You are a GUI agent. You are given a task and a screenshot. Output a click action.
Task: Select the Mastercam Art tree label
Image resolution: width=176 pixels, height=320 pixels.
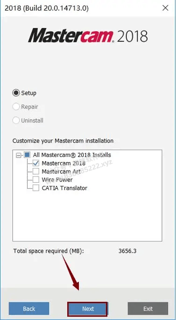[61, 171]
